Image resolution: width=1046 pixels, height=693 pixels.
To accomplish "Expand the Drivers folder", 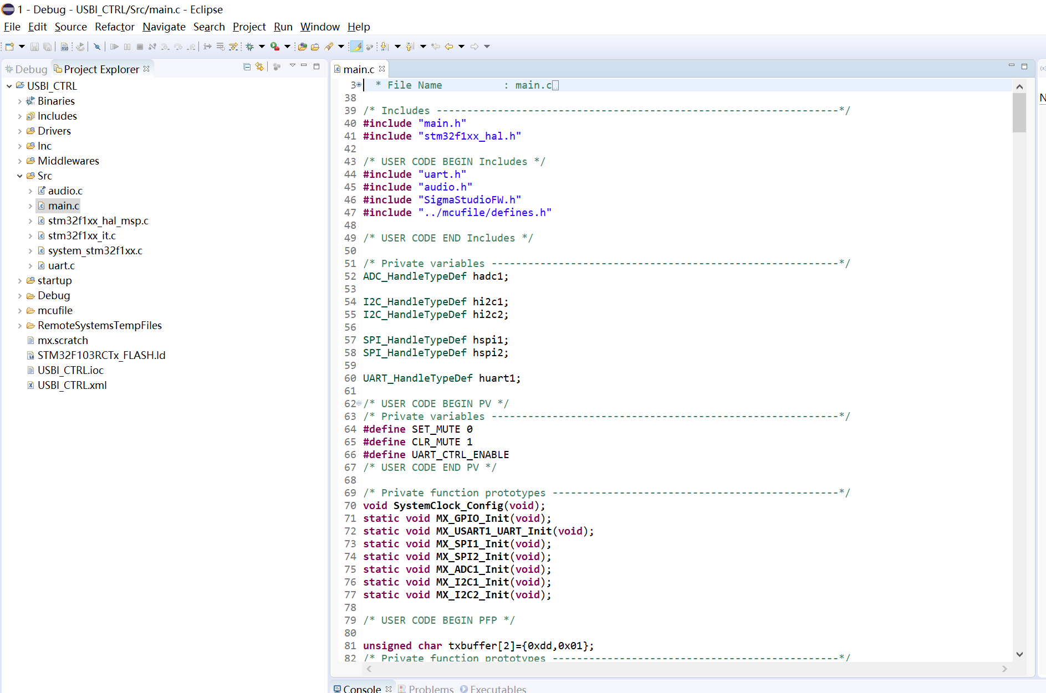I will (x=20, y=131).
